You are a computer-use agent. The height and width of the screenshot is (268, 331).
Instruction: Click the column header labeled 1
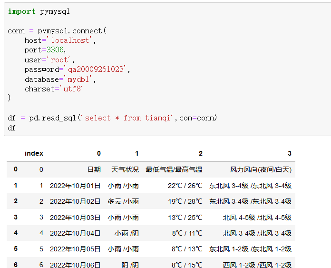click(137, 153)
